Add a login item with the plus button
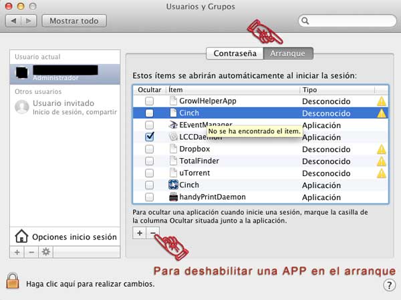This screenshot has width=401, height=300. pos(140,233)
